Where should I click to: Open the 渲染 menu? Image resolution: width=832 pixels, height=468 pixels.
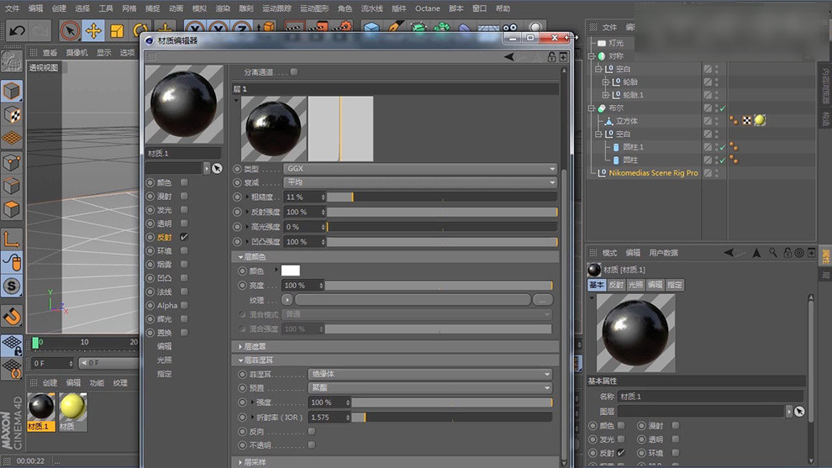point(223,8)
